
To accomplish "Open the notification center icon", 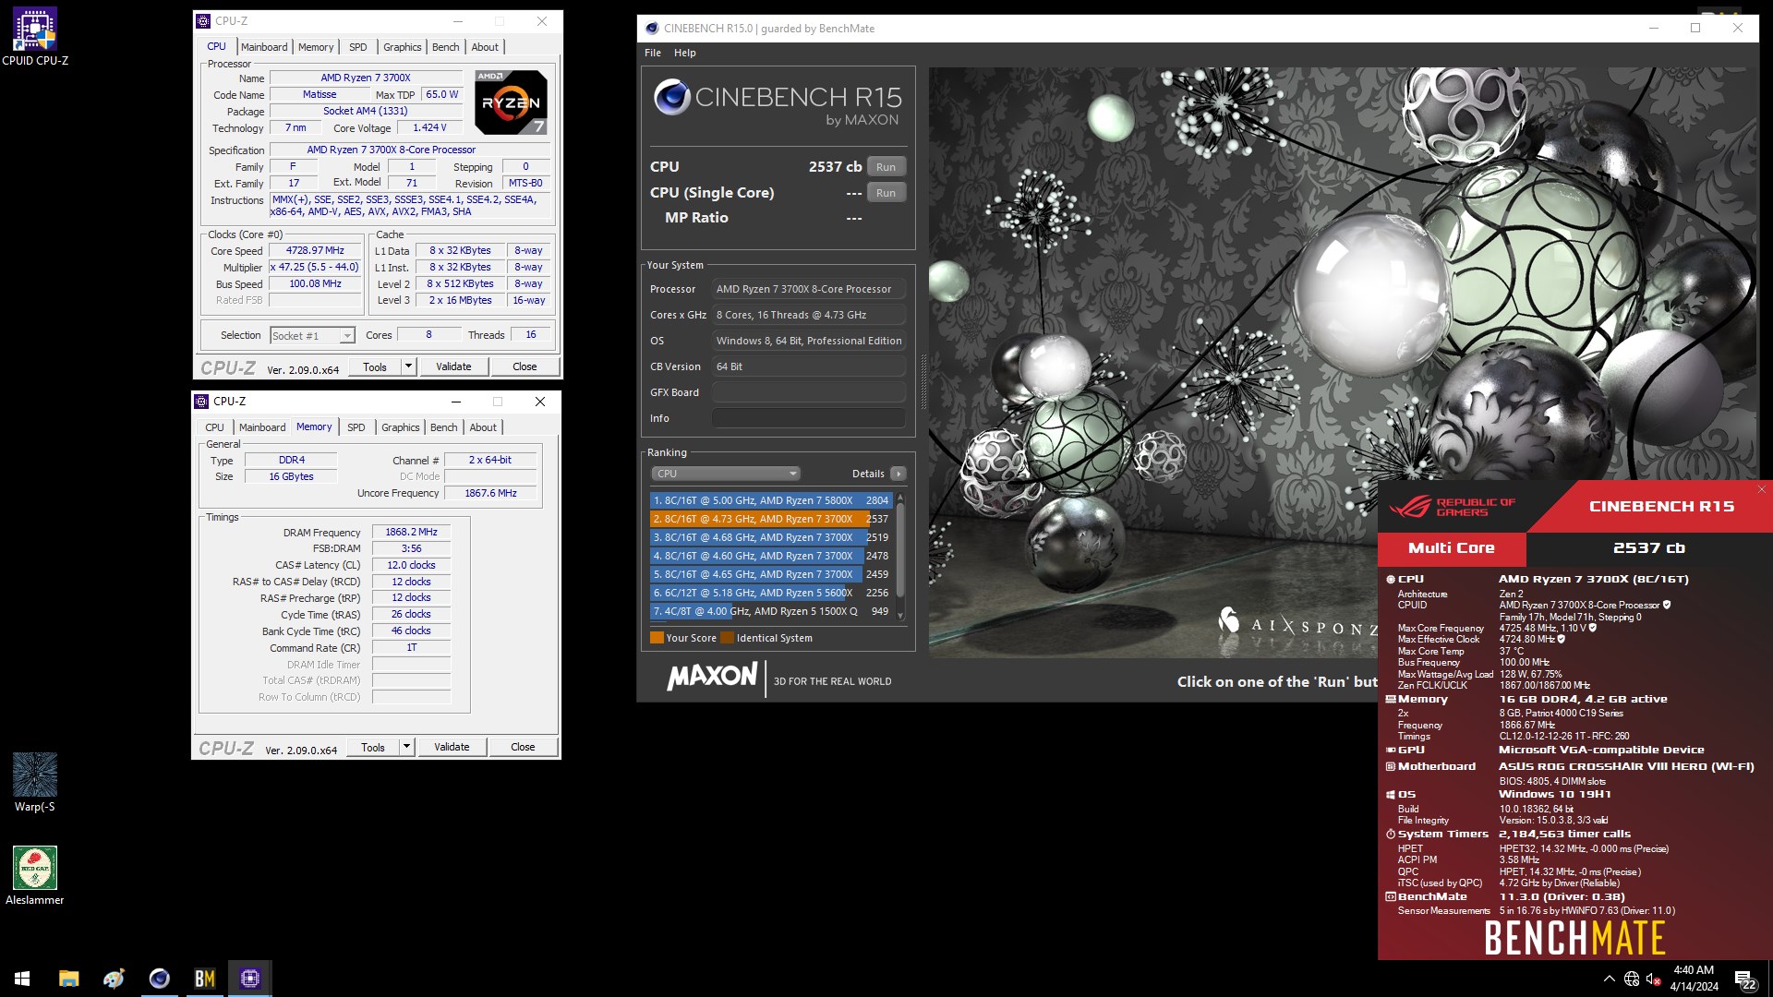I will (x=1745, y=979).
